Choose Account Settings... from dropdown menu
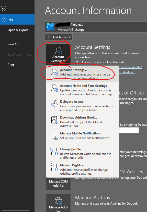The width and height of the screenshot is (147, 212). (83, 74)
